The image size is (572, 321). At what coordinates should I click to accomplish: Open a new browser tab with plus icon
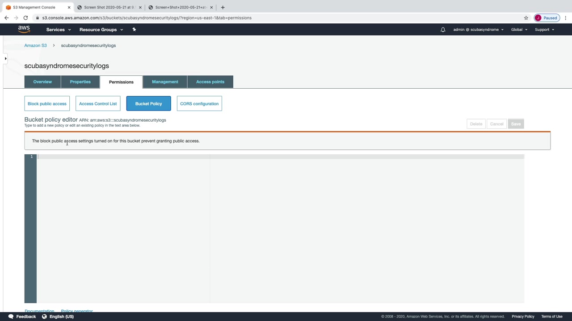coord(223,7)
